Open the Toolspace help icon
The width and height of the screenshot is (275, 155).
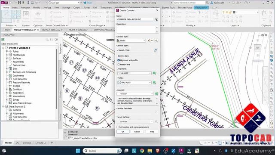click(x=56, y=40)
